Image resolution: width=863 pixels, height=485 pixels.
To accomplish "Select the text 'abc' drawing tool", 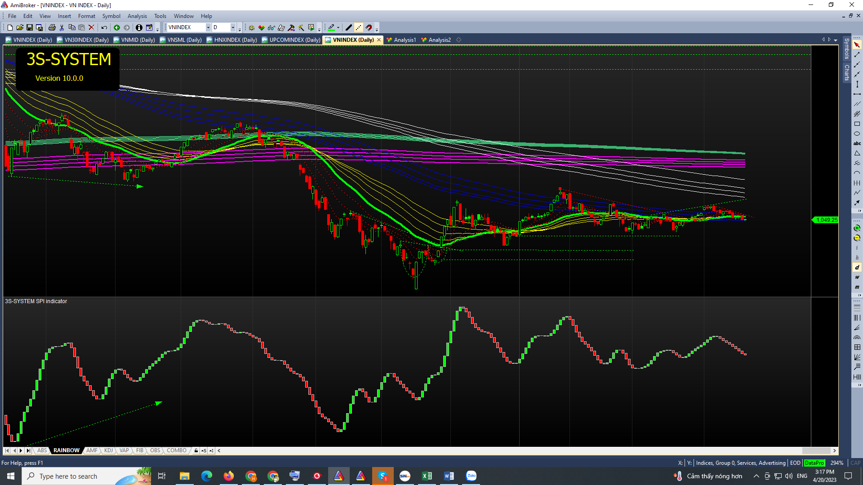I will click(x=857, y=143).
